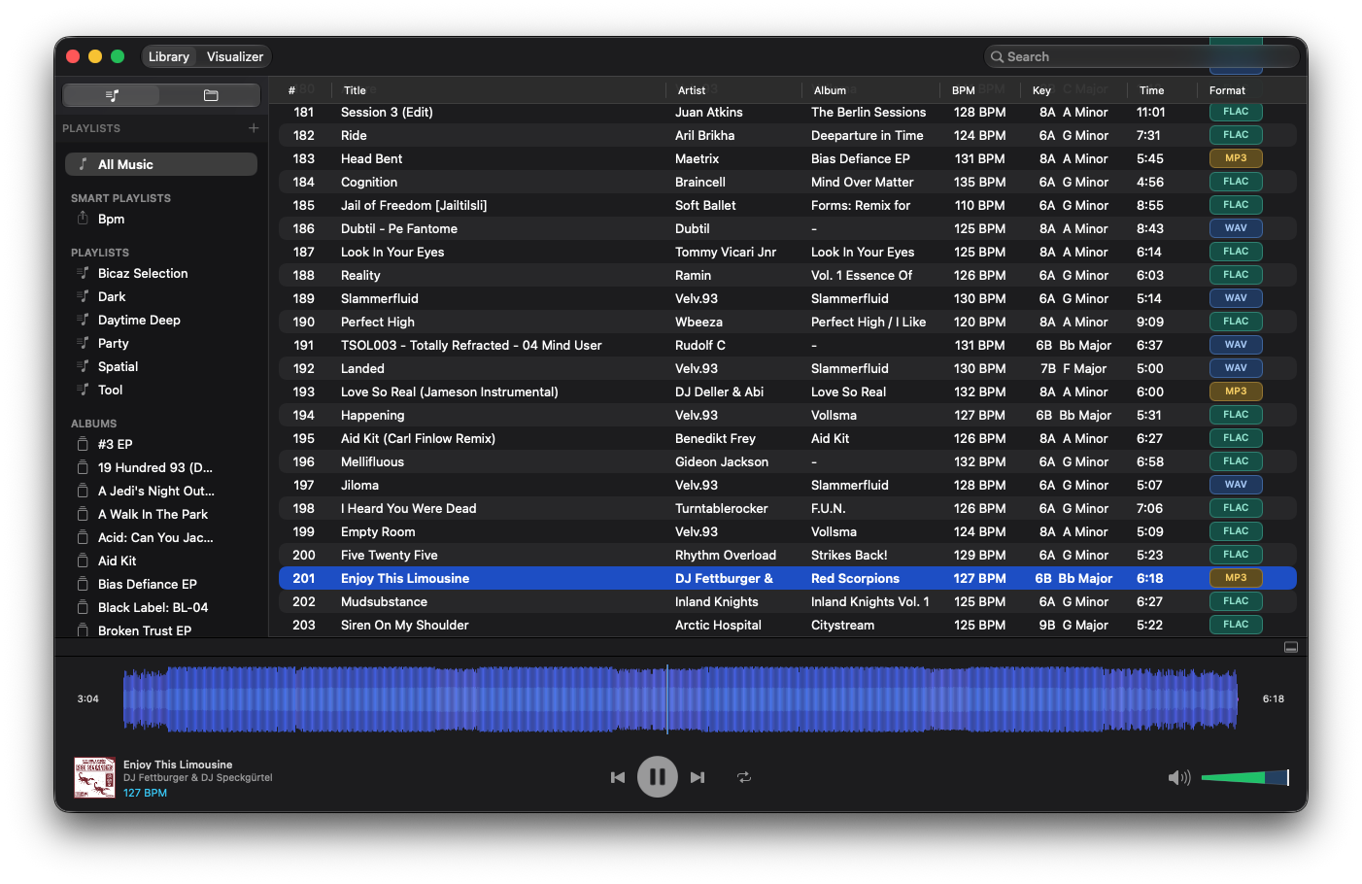Image resolution: width=1362 pixels, height=884 pixels.
Task: Click the search magnifier icon
Action: [x=997, y=57]
